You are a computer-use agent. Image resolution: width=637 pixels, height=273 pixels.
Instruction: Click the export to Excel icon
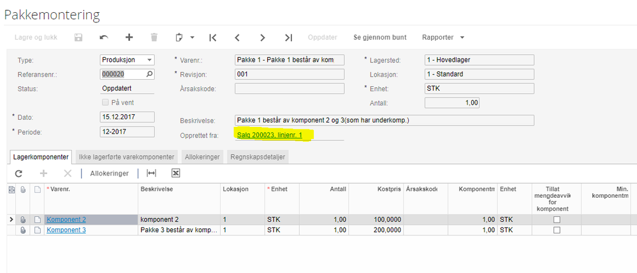tap(175, 173)
